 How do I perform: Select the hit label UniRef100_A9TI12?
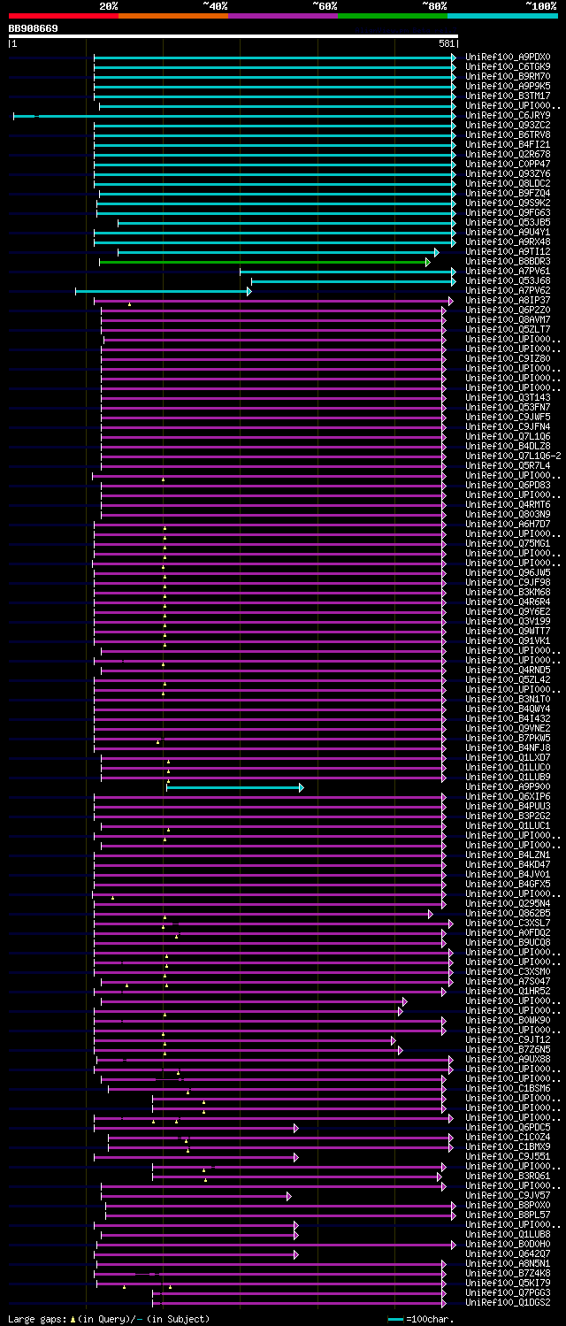508,252
